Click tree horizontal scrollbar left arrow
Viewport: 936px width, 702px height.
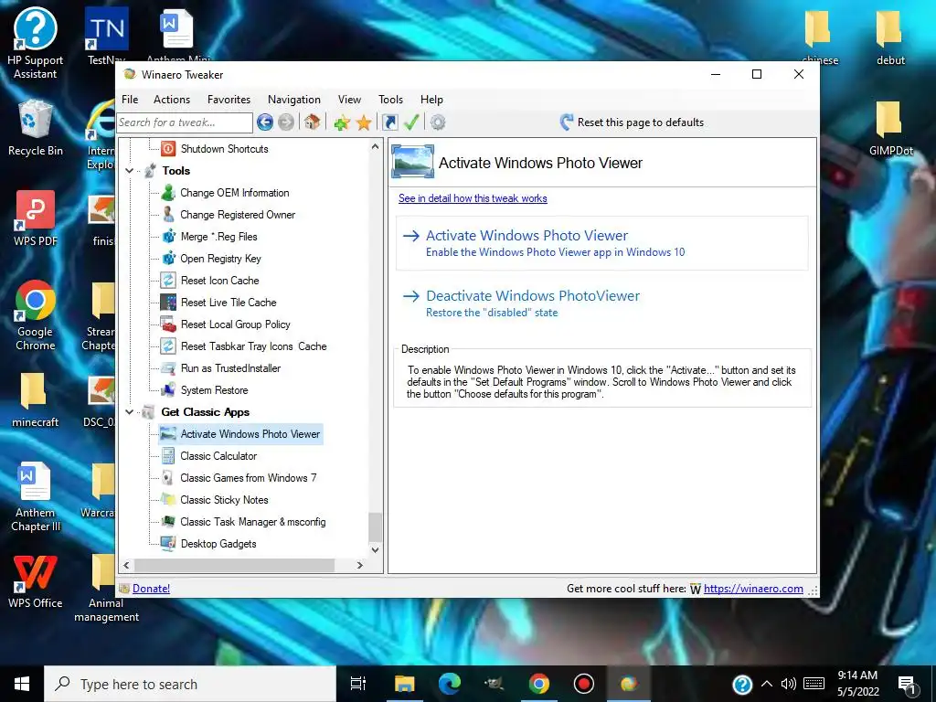pyautogui.click(x=126, y=565)
